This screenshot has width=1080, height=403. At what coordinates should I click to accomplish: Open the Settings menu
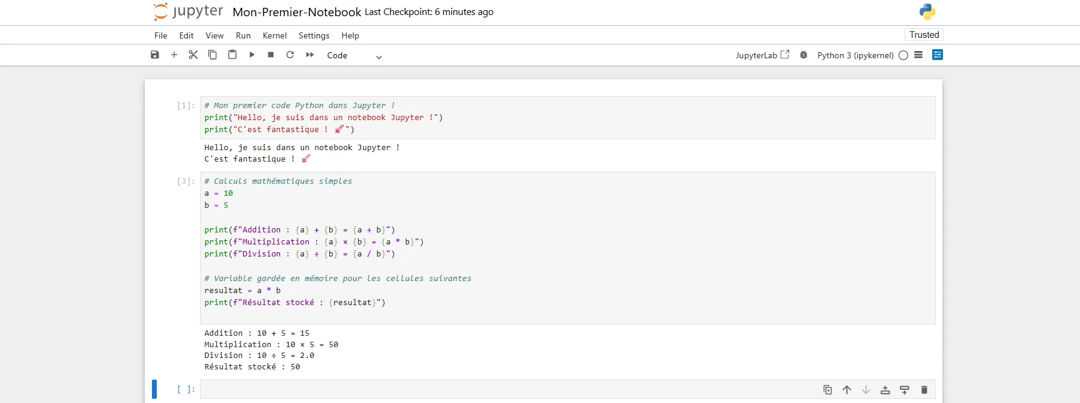click(314, 35)
